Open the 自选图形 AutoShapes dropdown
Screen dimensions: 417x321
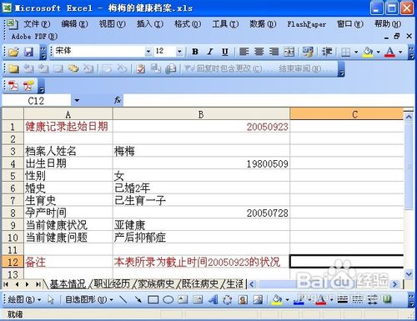(89, 299)
